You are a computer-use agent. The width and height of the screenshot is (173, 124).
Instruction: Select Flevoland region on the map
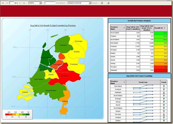pyautogui.click(x=57, y=64)
